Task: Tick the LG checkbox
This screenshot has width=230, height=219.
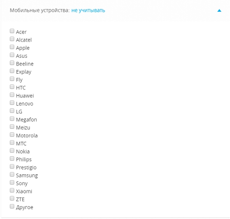Action: coord(12,111)
